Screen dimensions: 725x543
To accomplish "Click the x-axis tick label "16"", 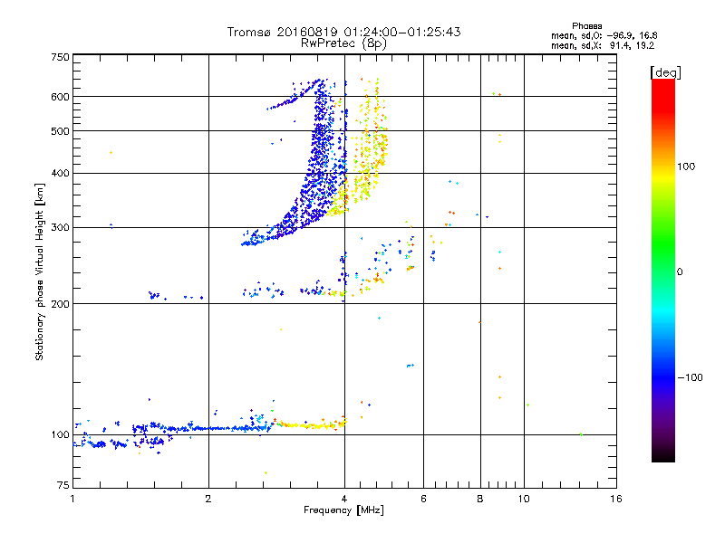I will click(x=616, y=499).
